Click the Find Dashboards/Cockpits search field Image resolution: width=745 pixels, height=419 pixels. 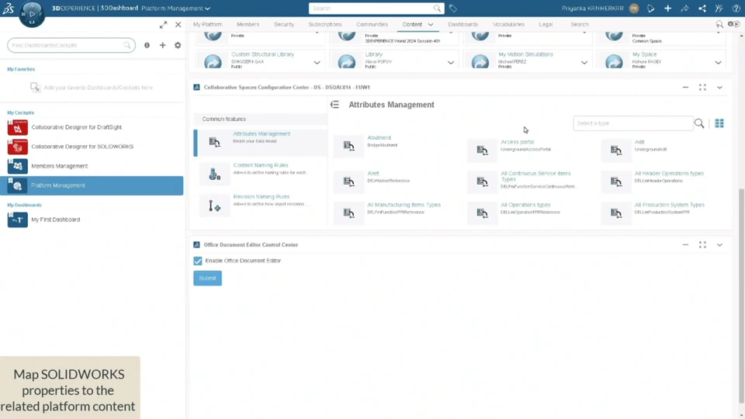(71, 45)
